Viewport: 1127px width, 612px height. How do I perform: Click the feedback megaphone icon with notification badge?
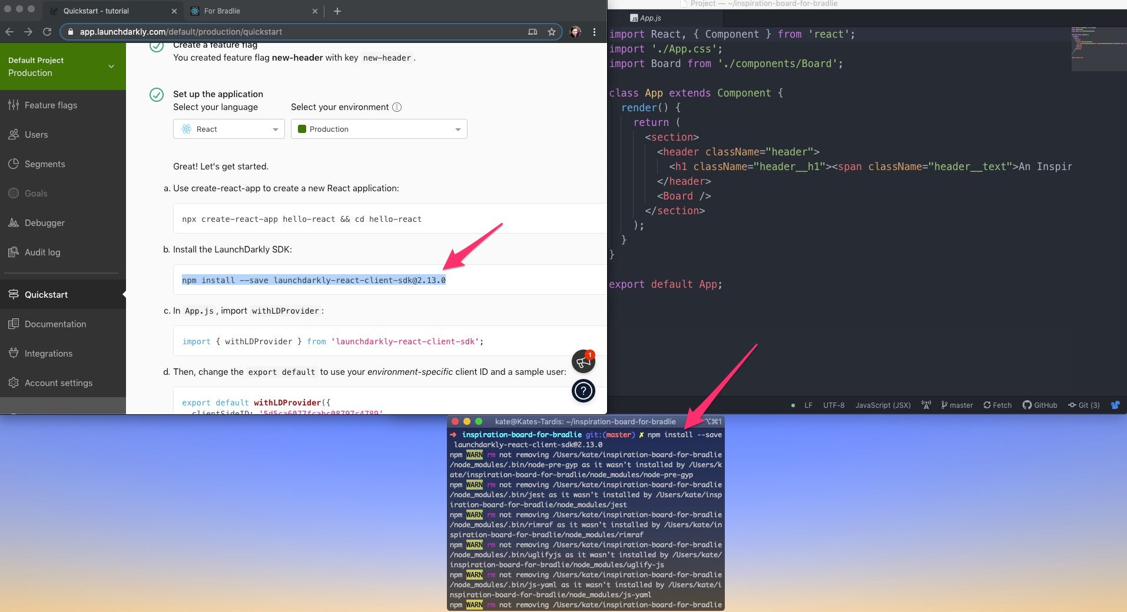[583, 361]
